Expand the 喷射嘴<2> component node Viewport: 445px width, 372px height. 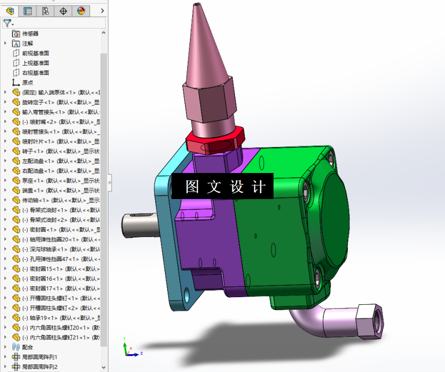coord(5,121)
